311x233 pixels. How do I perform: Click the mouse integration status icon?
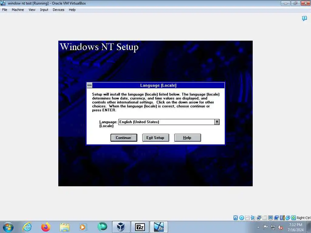tap(288, 218)
